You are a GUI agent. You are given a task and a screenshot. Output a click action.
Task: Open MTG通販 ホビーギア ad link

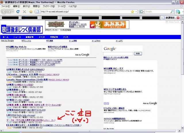click(x=113, y=68)
